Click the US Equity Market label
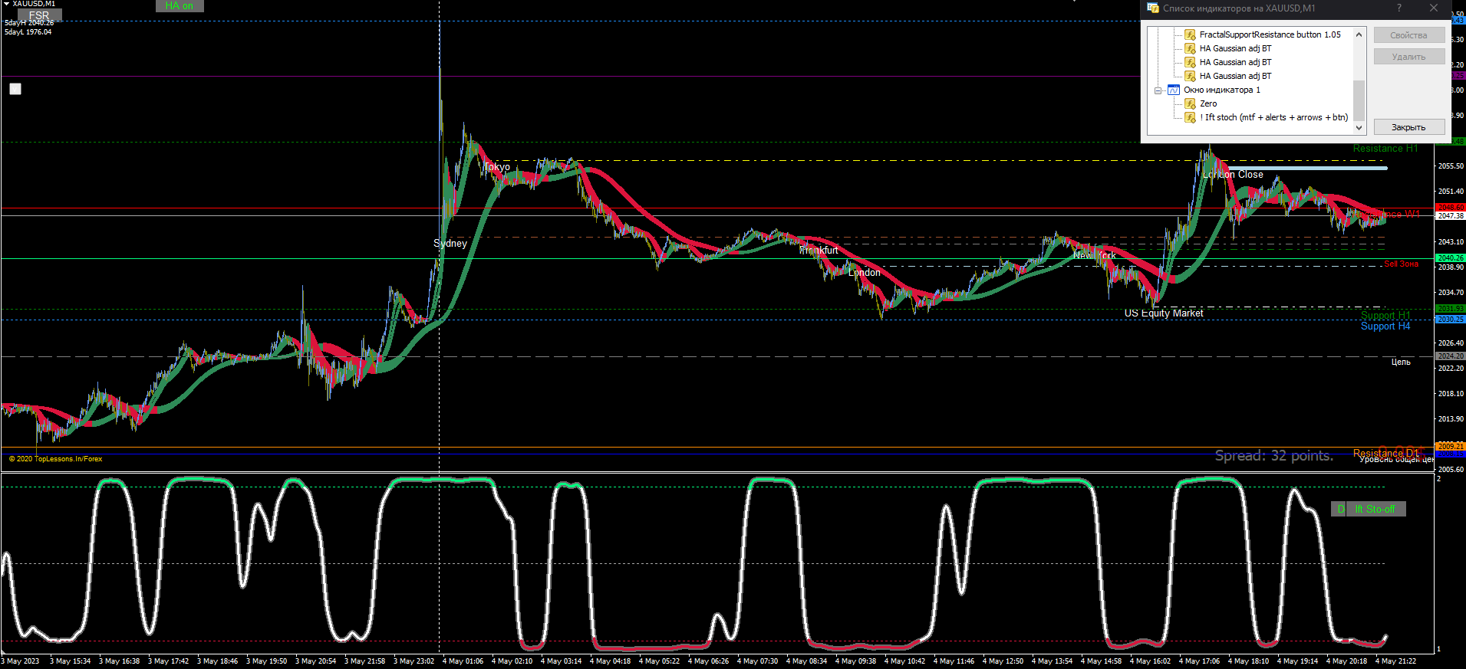Viewport: 1466px width, 669px height. 1164,313
